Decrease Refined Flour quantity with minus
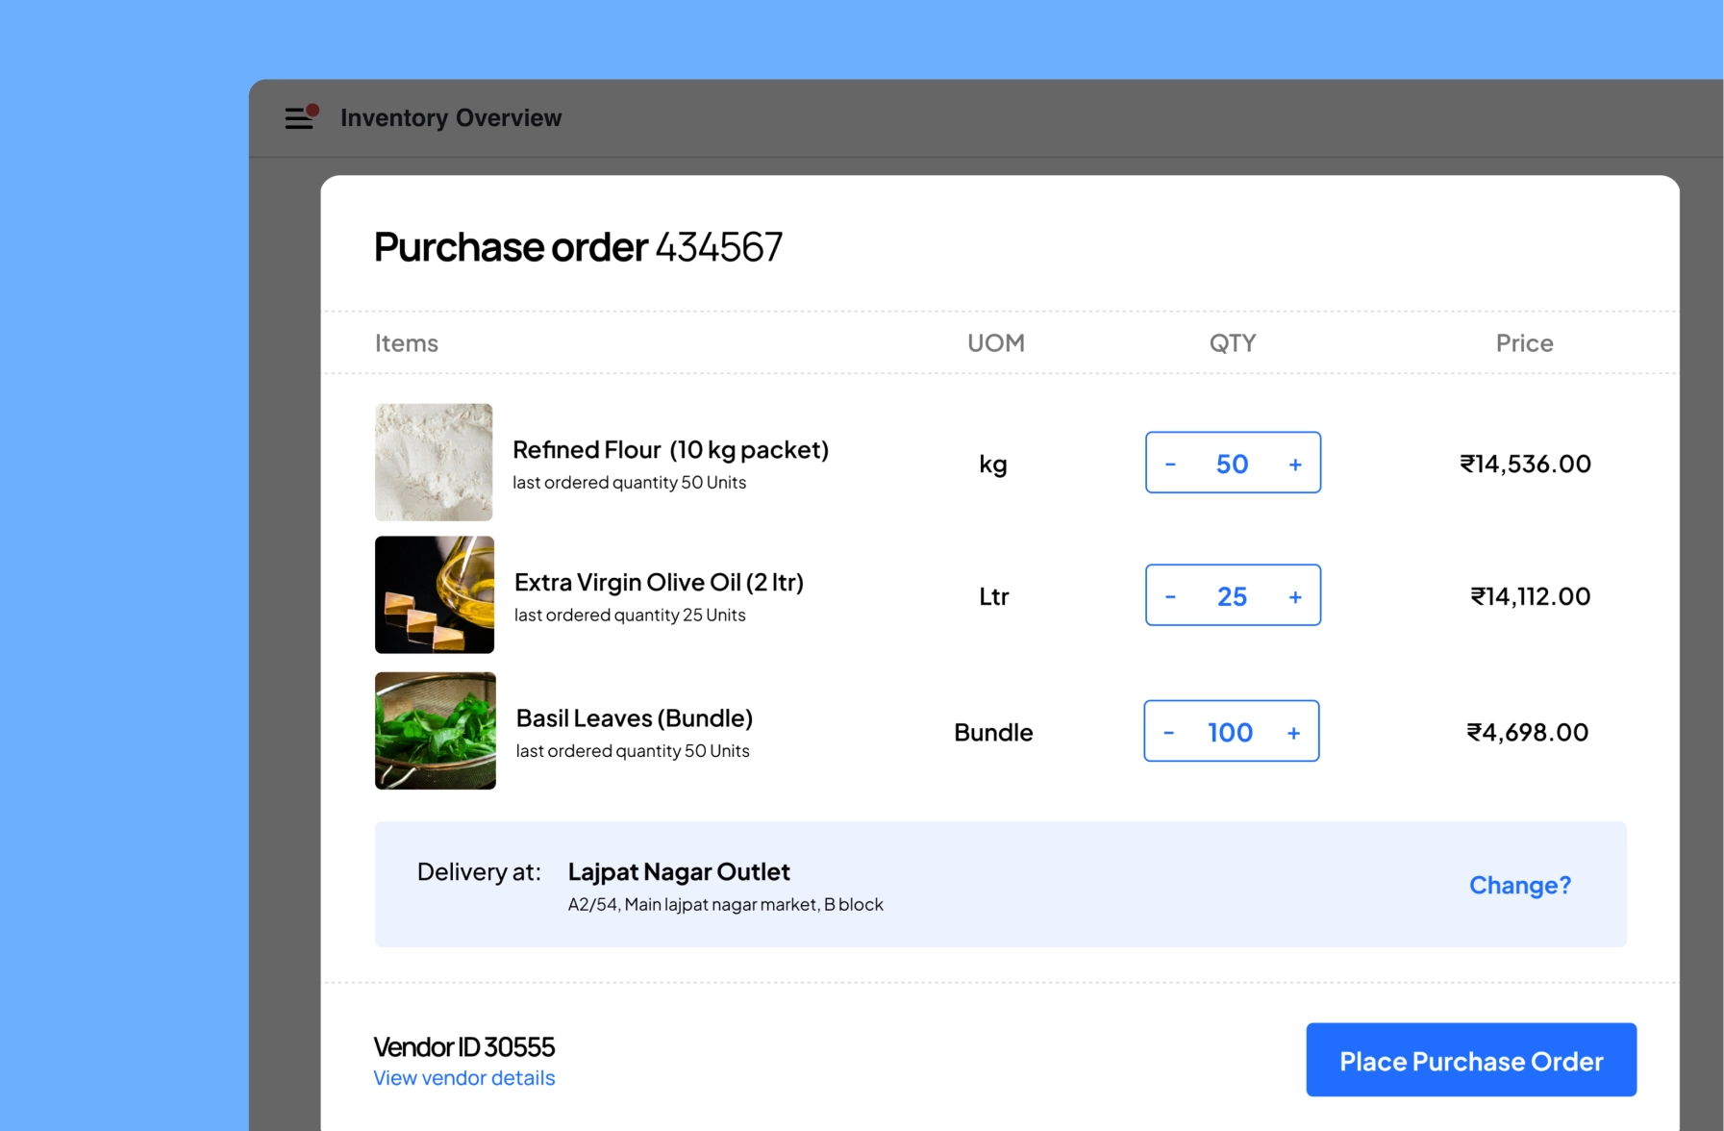 tap(1170, 465)
